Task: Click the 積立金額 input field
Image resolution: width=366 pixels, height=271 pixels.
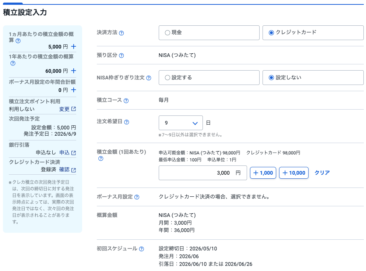Action: point(203,173)
